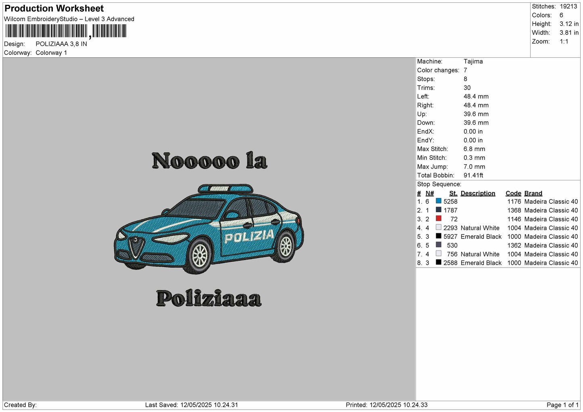This screenshot has width=583, height=412.
Task: Click the Natural White swatch in row 4
Action: click(x=439, y=227)
